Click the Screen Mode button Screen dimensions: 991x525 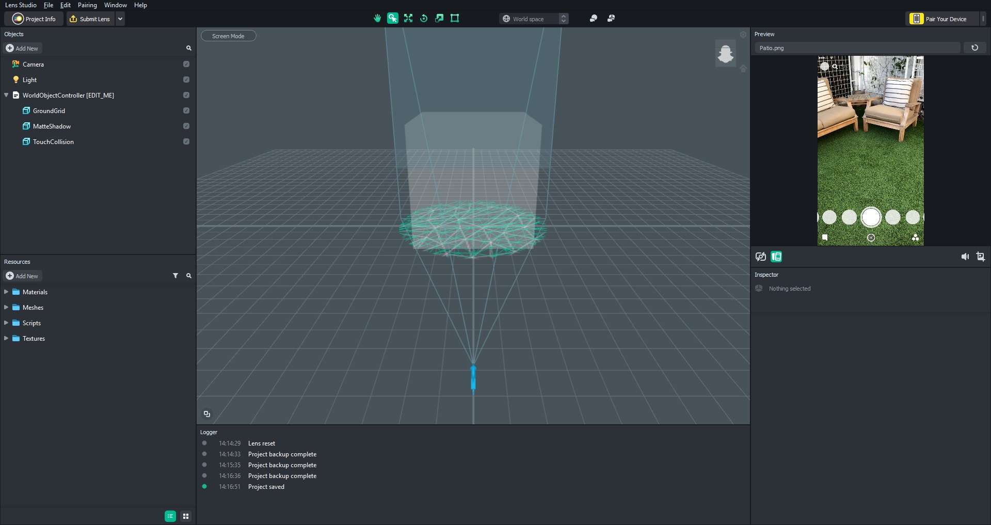pos(228,36)
